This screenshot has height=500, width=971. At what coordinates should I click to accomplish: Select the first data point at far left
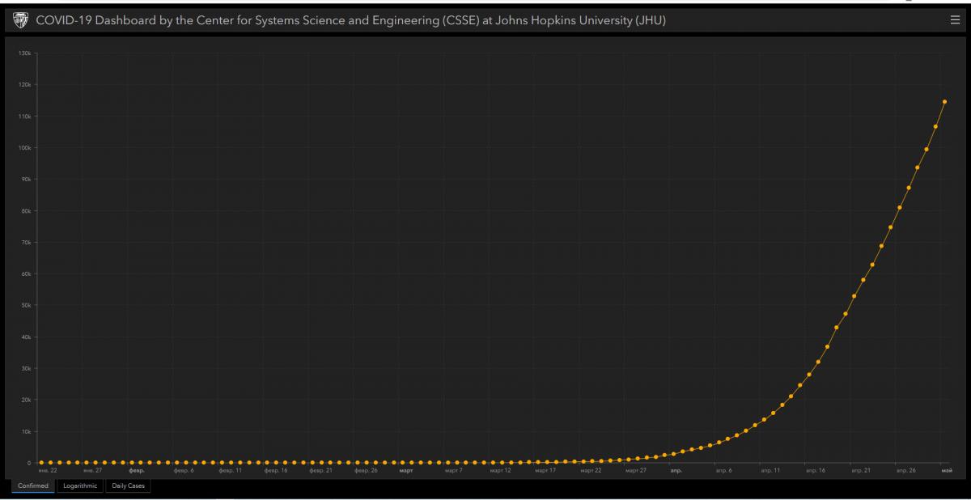coord(40,463)
